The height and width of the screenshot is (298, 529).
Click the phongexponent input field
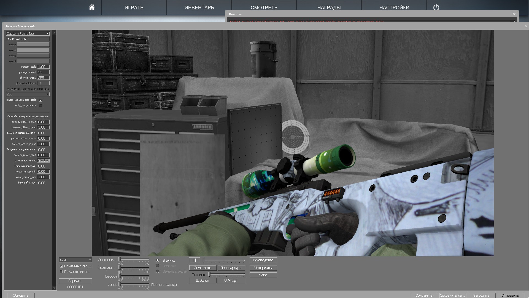click(44, 72)
